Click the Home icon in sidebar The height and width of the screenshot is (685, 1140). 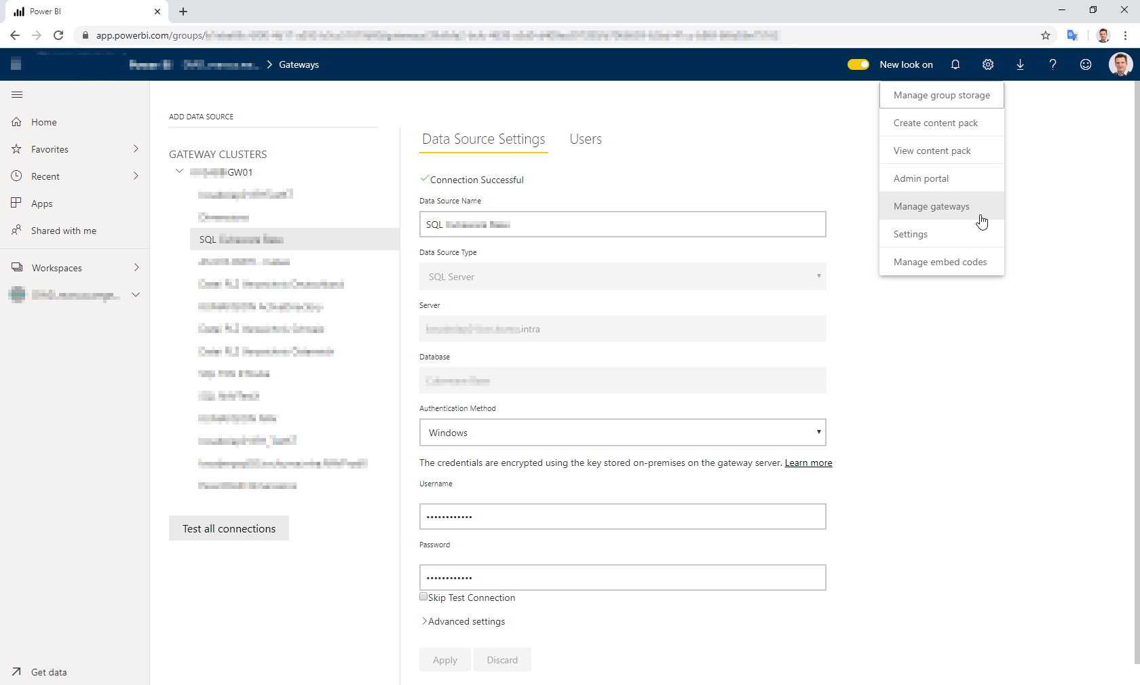pos(16,122)
